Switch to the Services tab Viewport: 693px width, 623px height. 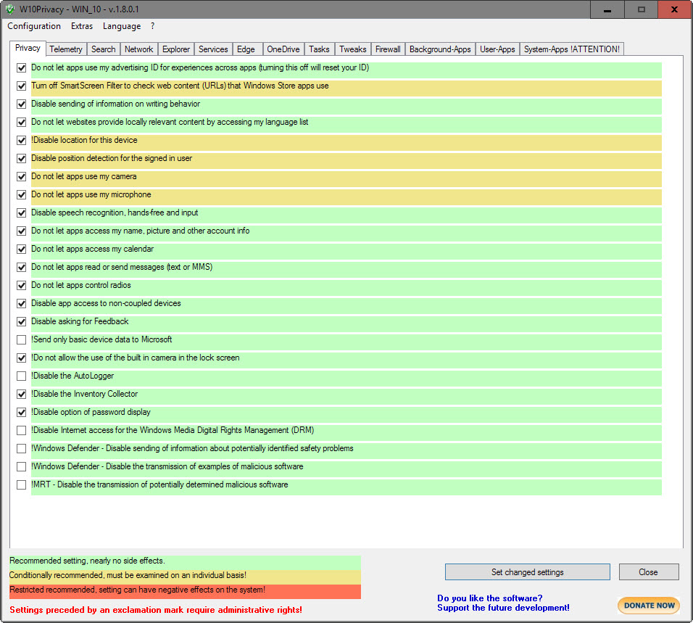point(213,49)
